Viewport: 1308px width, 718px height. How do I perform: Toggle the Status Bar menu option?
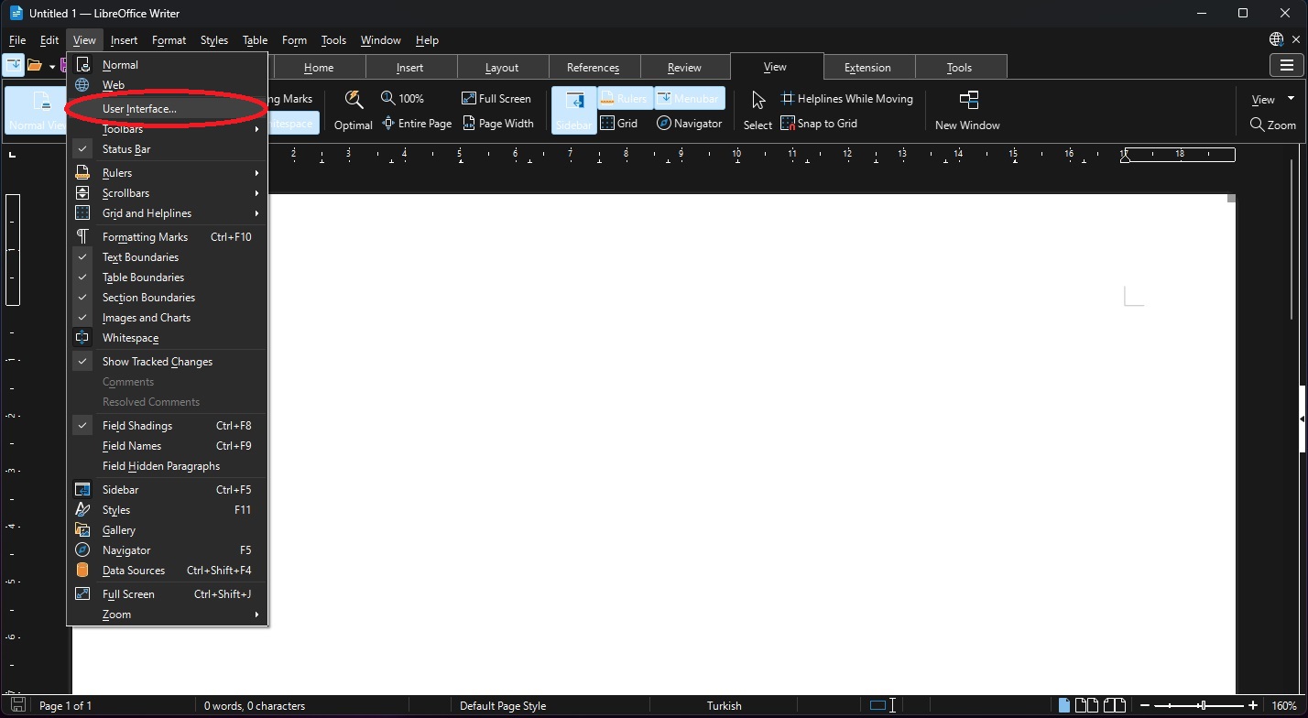(168, 149)
